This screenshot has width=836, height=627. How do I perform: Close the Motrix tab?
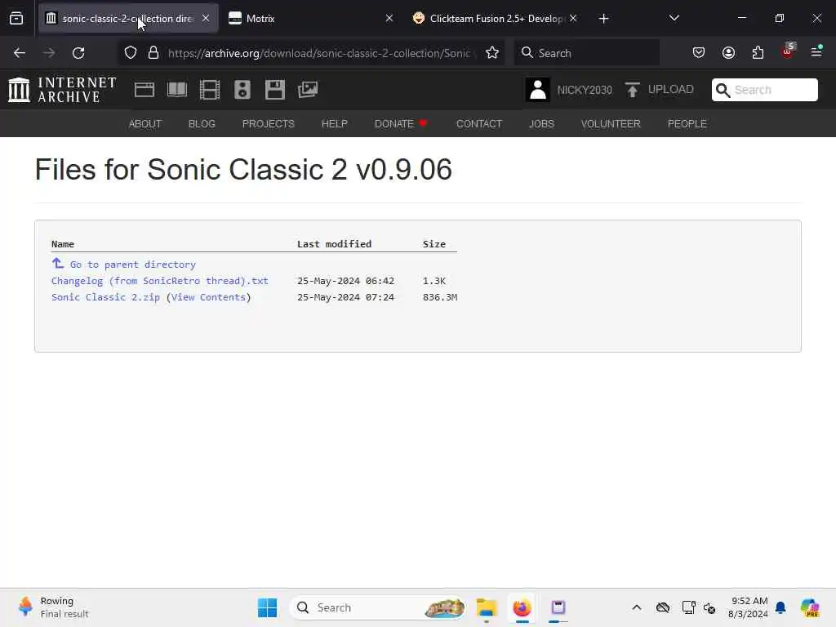[x=389, y=19]
